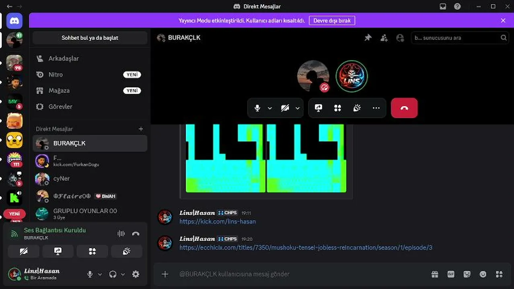Create new DM with plus icon
514x289 pixels.
click(x=141, y=129)
